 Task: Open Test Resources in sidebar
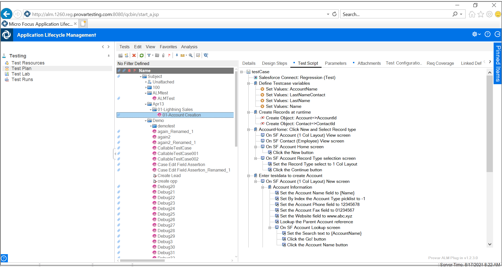28,63
